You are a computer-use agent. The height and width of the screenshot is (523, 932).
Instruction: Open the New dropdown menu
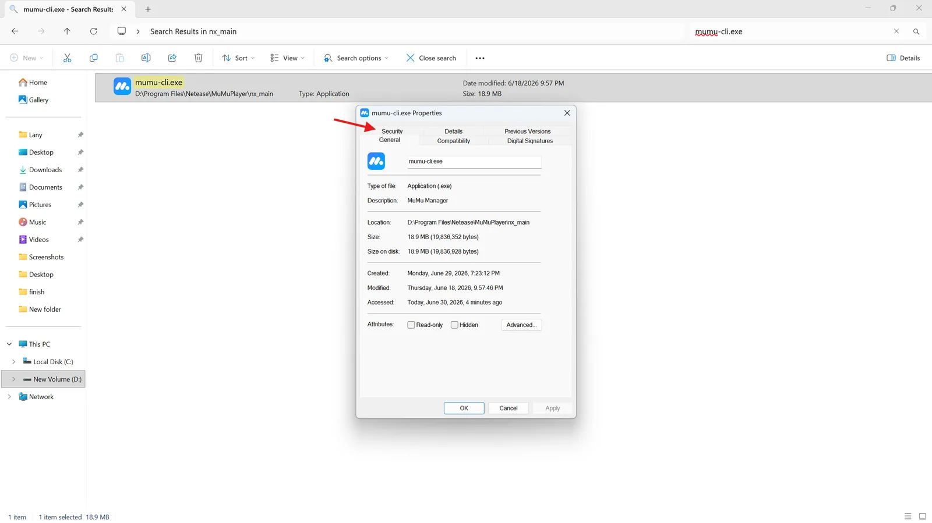pos(27,58)
